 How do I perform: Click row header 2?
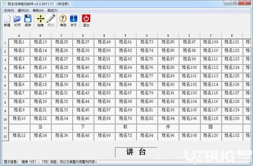point(6,52)
